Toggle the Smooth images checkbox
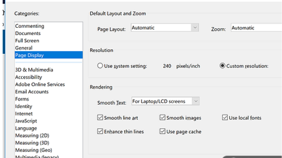Screen dimensions: 282x158 coord(163,118)
